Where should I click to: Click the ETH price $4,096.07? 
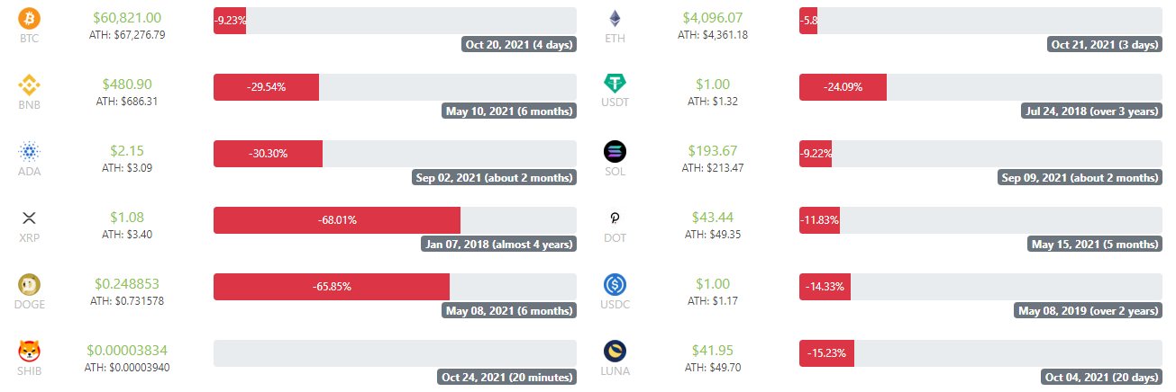tap(713, 18)
